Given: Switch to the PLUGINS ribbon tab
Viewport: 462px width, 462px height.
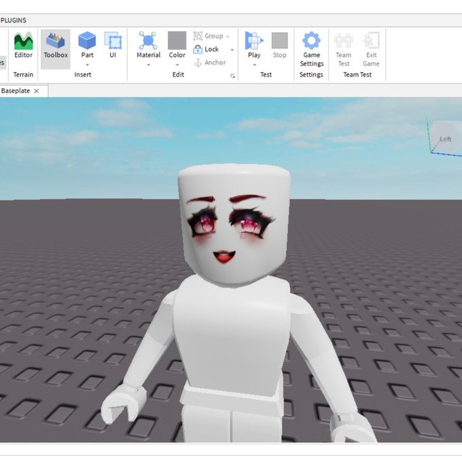Looking at the screenshot, I should (14, 20).
